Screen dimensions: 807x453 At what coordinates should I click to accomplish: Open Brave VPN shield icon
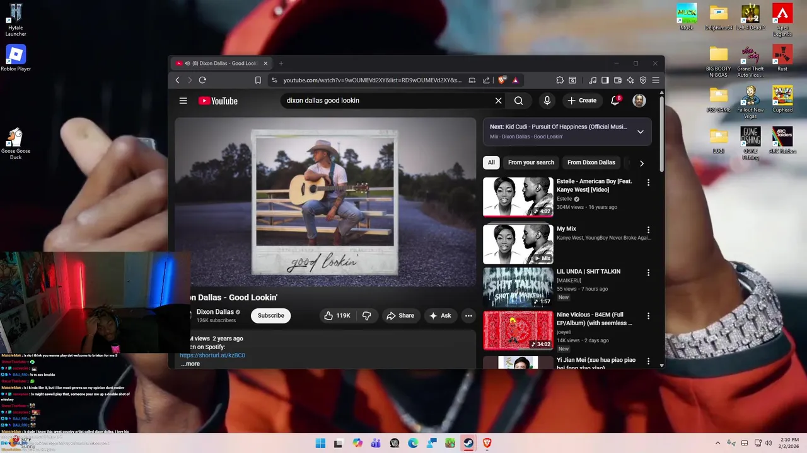click(643, 80)
